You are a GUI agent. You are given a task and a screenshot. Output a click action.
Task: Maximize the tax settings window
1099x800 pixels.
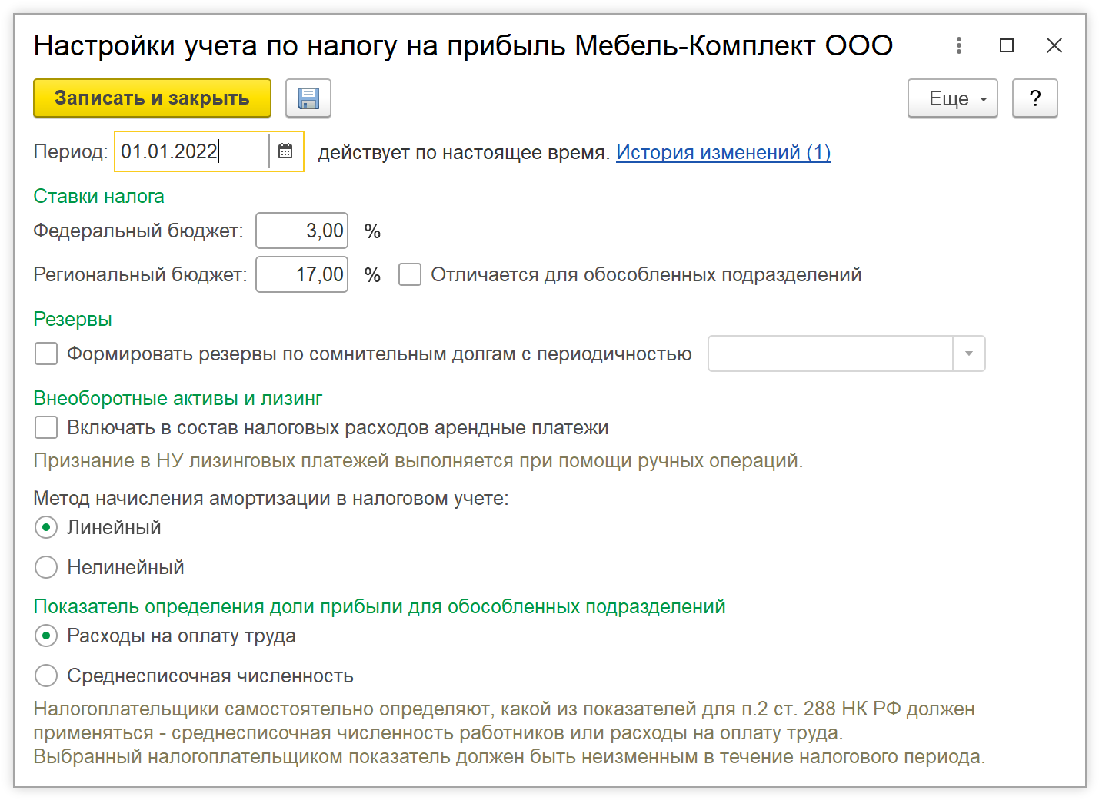click(x=1006, y=45)
